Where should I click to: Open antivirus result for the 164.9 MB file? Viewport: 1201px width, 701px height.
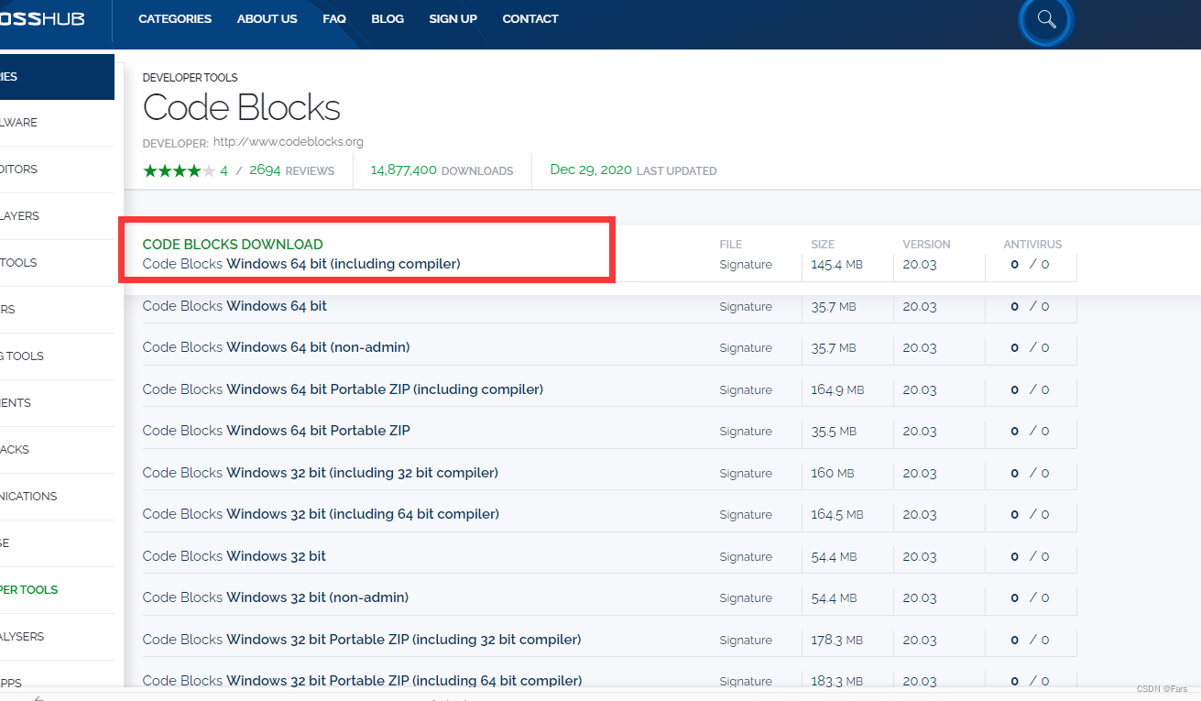click(x=1030, y=390)
